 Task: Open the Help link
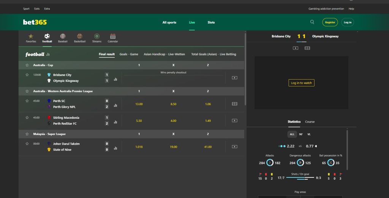(x=351, y=9)
